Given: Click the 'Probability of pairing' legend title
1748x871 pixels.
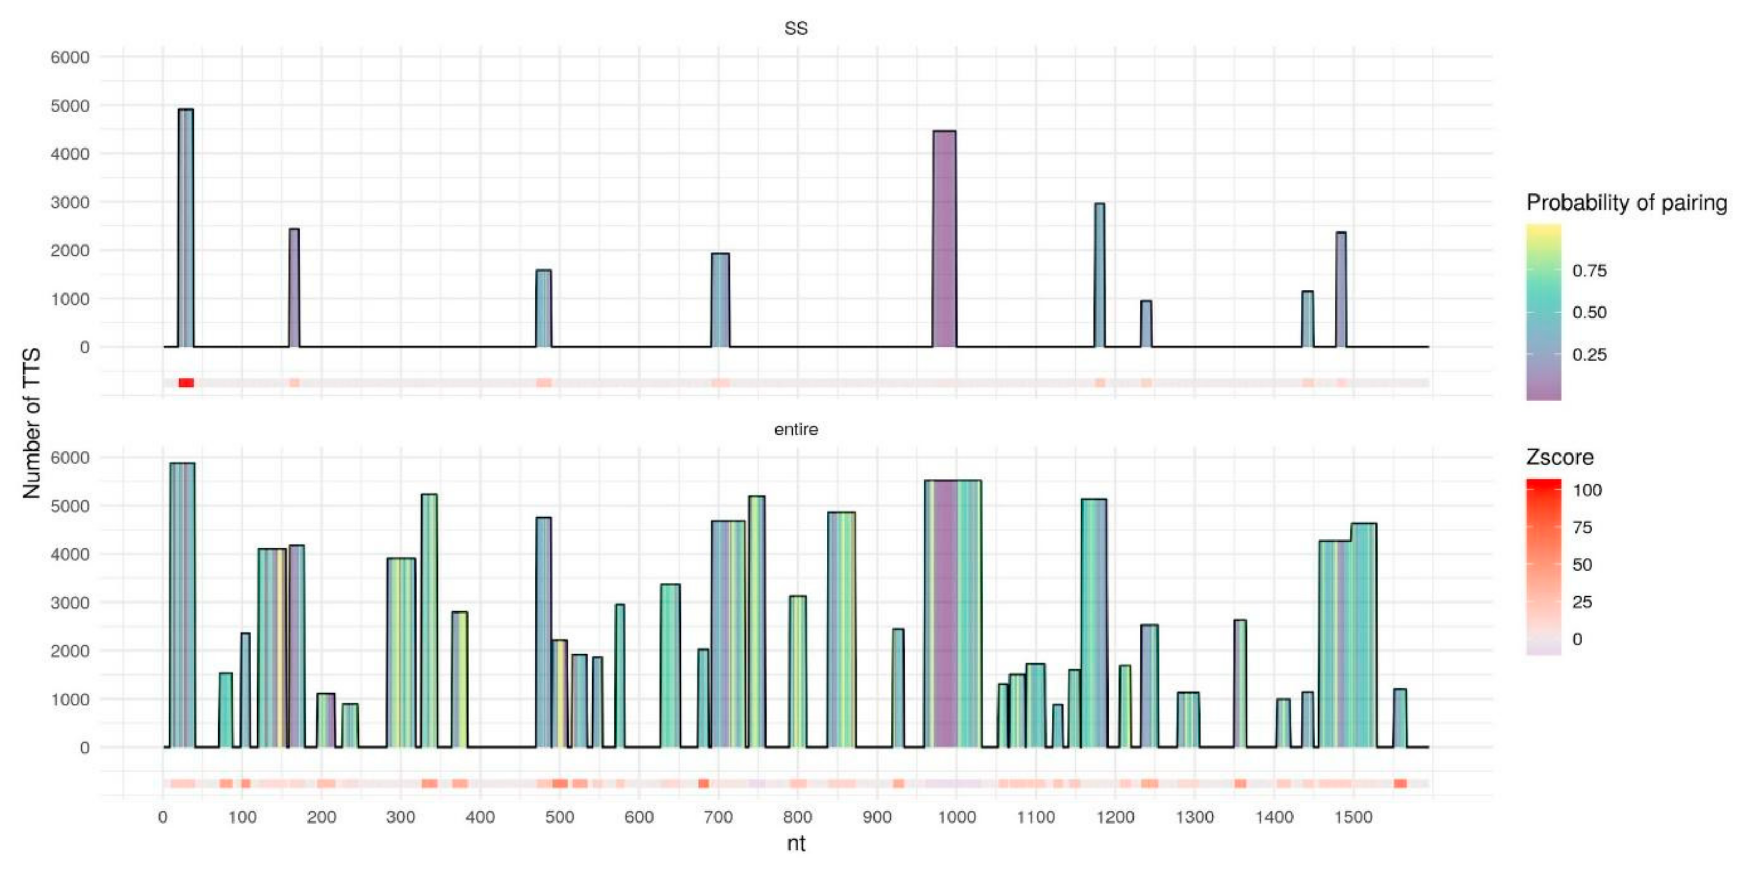Looking at the screenshot, I should (1626, 202).
